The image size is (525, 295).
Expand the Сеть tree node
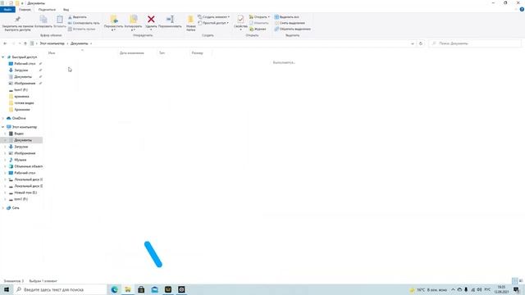(x=3, y=208)
